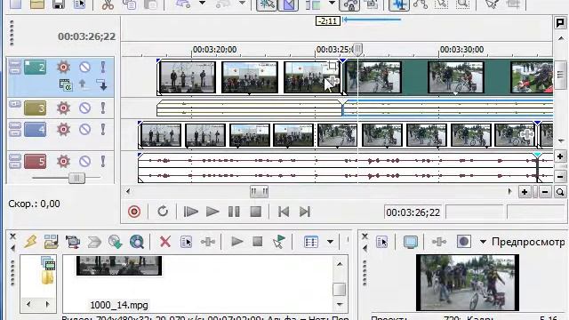Image resolution: width=569 pixels, height=320 pixels.
Task: Toggle Auto Preview in Project Media
Action: 278,242
